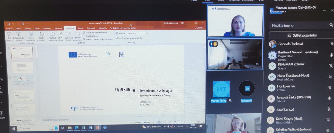Click muted mic icon beside Hana Štusáková
The width and height of the screenshot is (334, 133).
331,77
